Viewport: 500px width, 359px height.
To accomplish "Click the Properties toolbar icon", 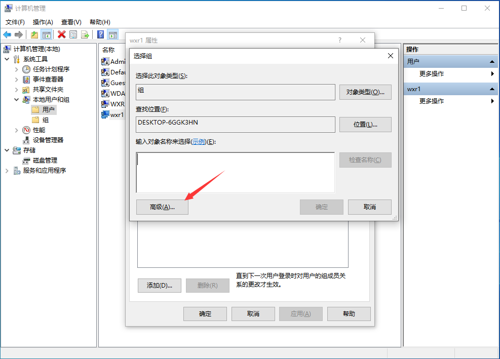I will pos(73,35).
